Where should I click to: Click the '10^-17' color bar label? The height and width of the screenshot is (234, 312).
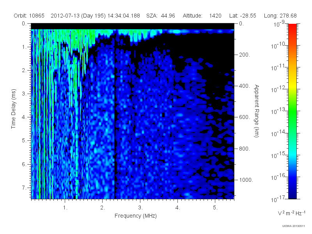click(278, 199)
